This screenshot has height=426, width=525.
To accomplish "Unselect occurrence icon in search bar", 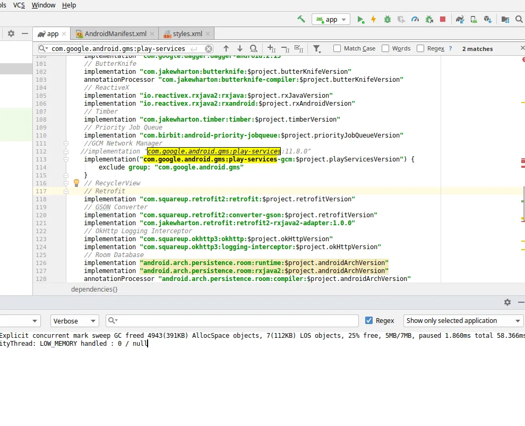I will tap(285, 49).
